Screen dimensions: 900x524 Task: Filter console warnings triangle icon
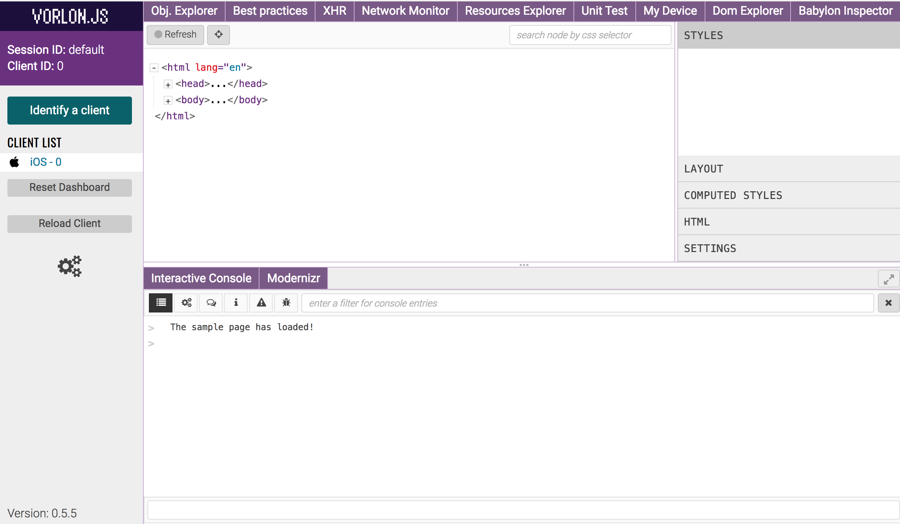point(261,303)
